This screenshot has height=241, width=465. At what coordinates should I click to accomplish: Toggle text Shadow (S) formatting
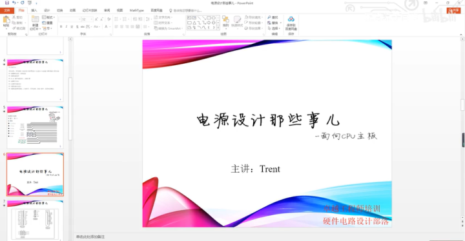pos(77,26)
